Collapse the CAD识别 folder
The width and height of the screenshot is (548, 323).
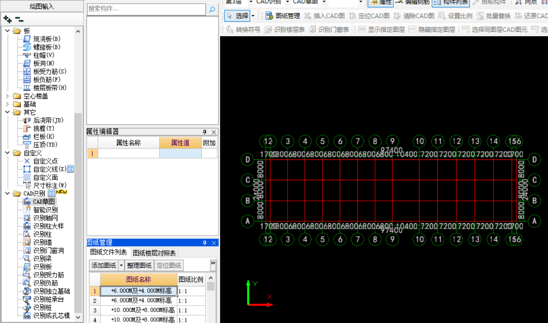pyautogui.click(x=7, y=194)
